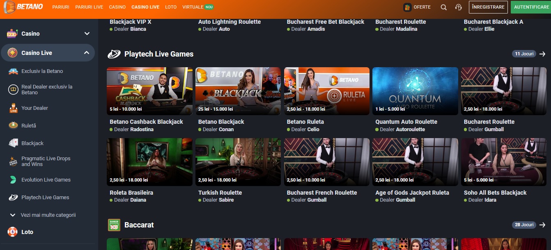
Task: Click Bucharest Roulette title with dealer Madalina
Action: 401,22
